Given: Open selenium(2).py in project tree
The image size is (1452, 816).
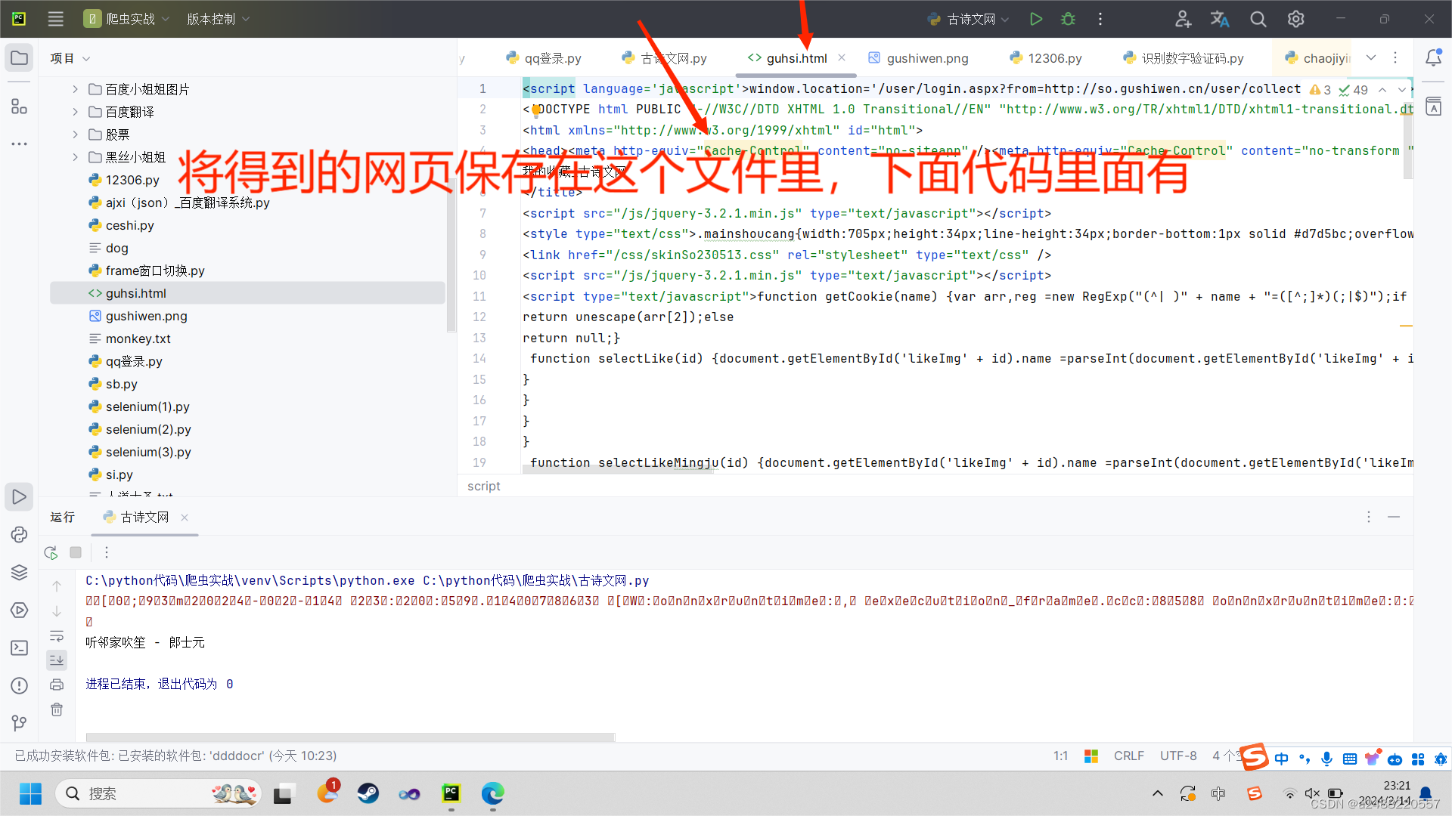Looking at the screenshot, I should tap(148, 429).
